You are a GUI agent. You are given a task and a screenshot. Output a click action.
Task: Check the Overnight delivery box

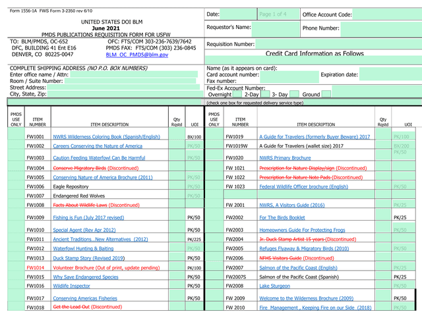coord(237,94)
